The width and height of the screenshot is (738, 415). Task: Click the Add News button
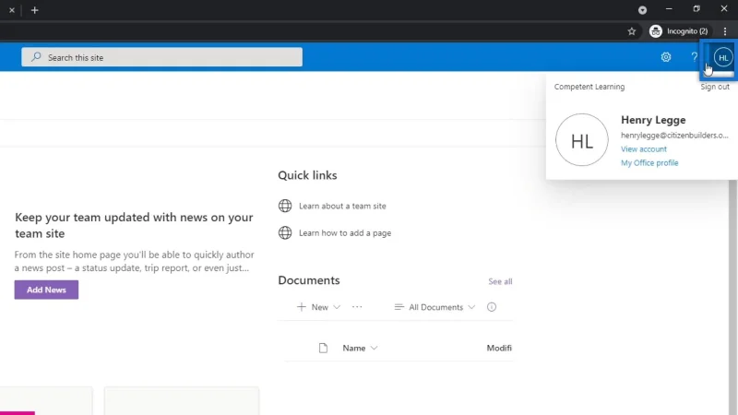tap(46, 290)
